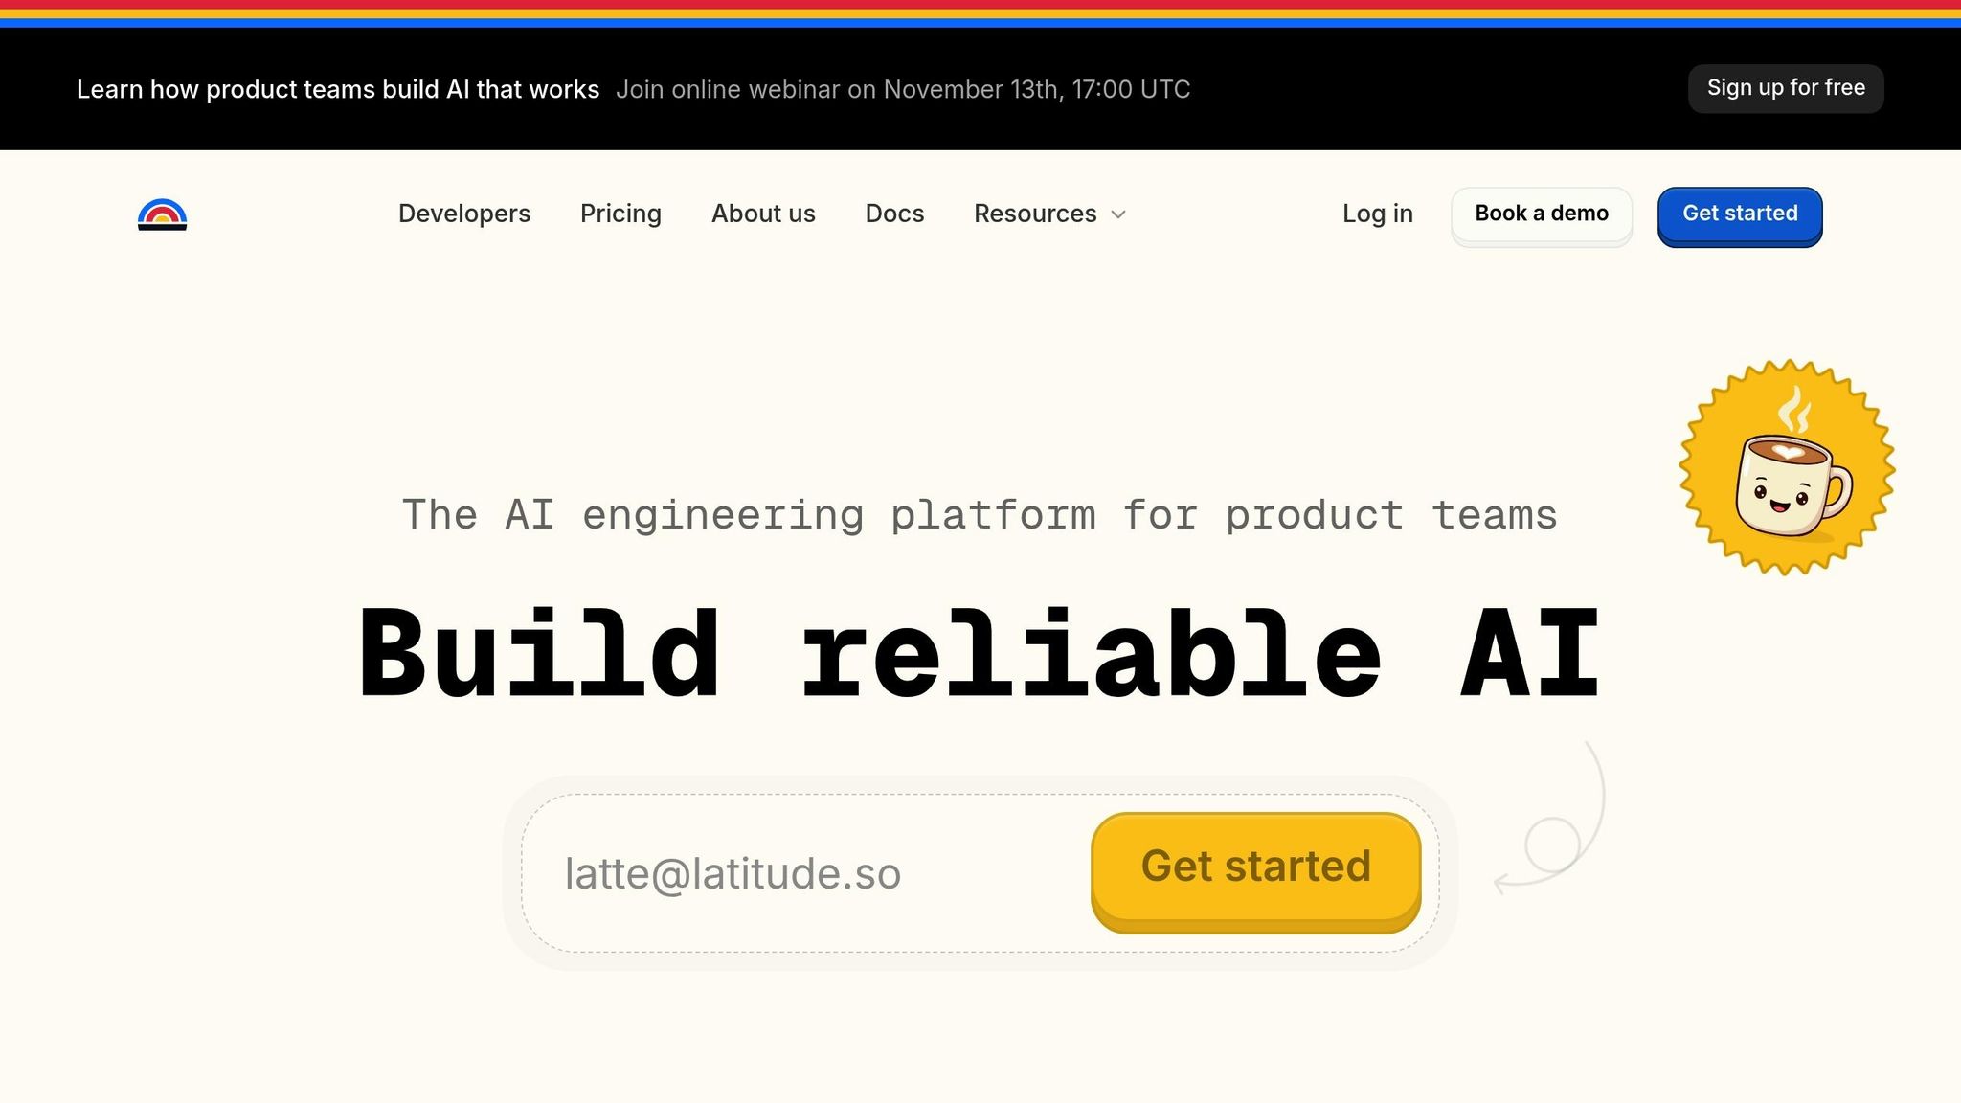Click the Latitude rainbow logo icon

tap(162, 214)
